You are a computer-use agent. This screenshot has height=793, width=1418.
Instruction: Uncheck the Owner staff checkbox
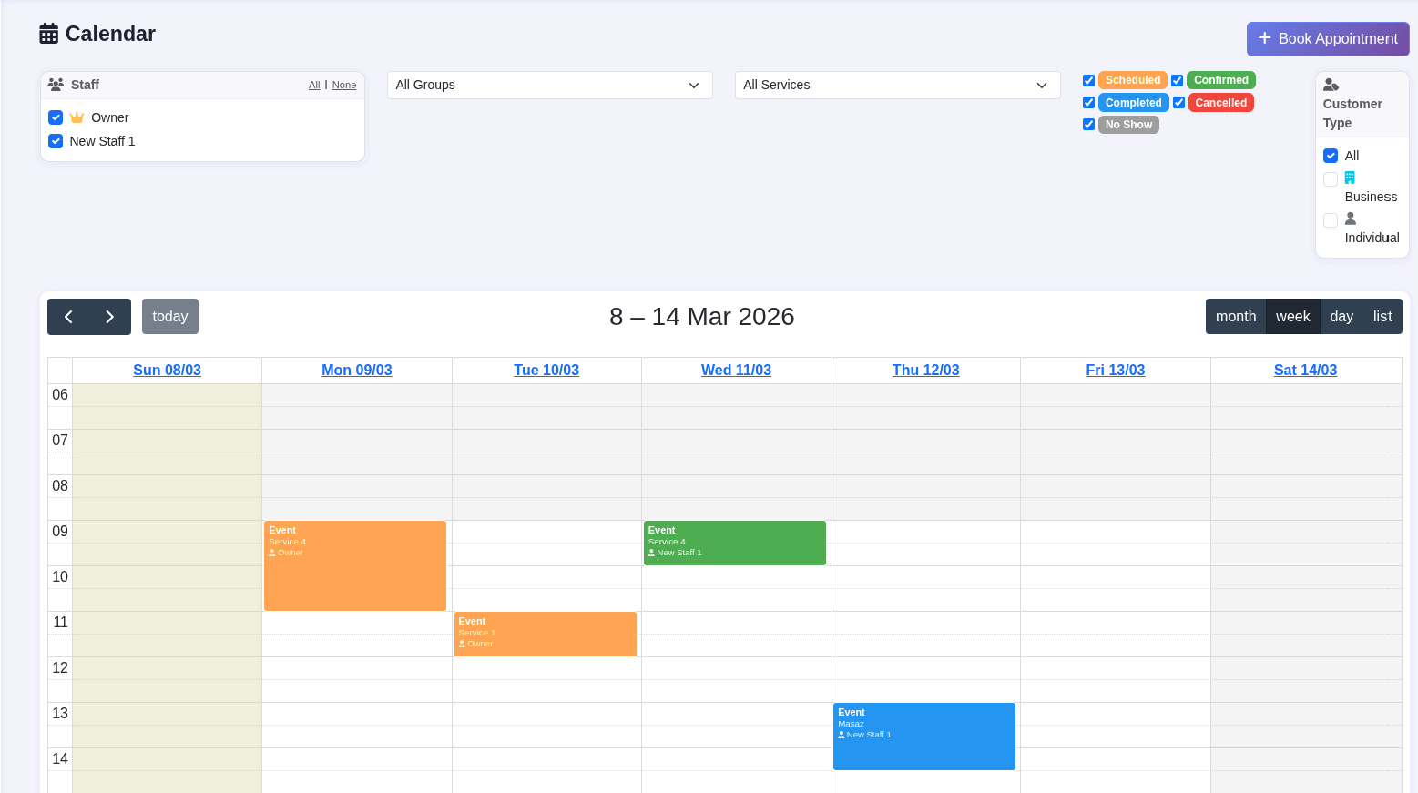[x=56, y=117]
